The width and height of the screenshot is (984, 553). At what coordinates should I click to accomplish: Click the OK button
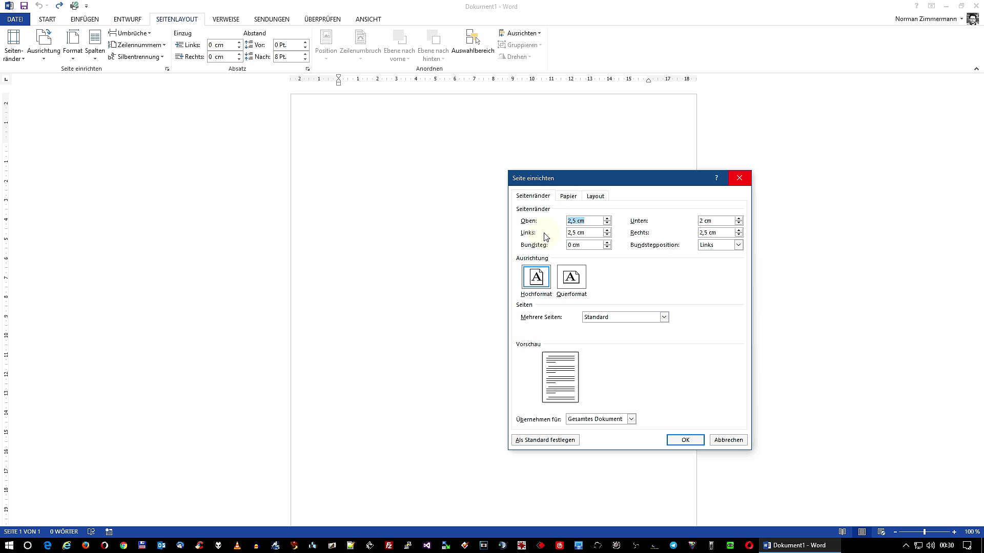click(x=685, y=440)
